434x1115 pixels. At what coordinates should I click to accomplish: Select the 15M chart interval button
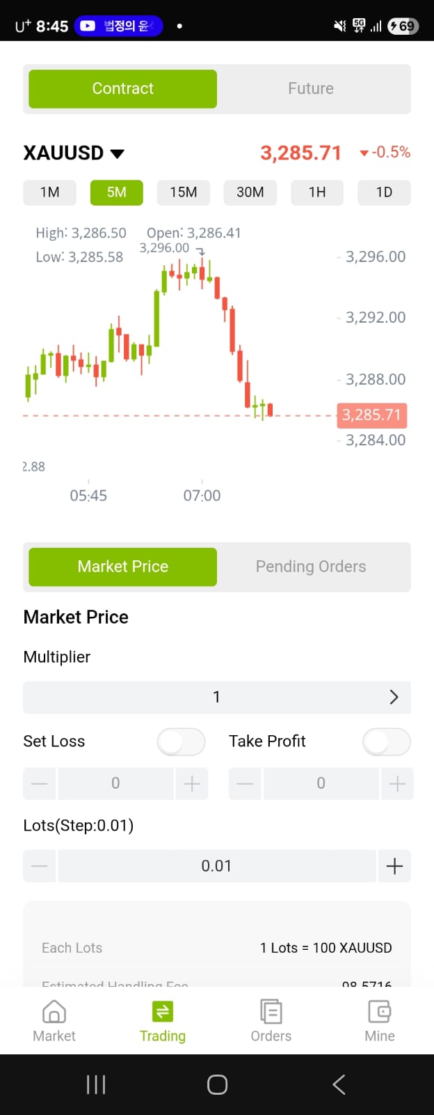tap(184, 192)
